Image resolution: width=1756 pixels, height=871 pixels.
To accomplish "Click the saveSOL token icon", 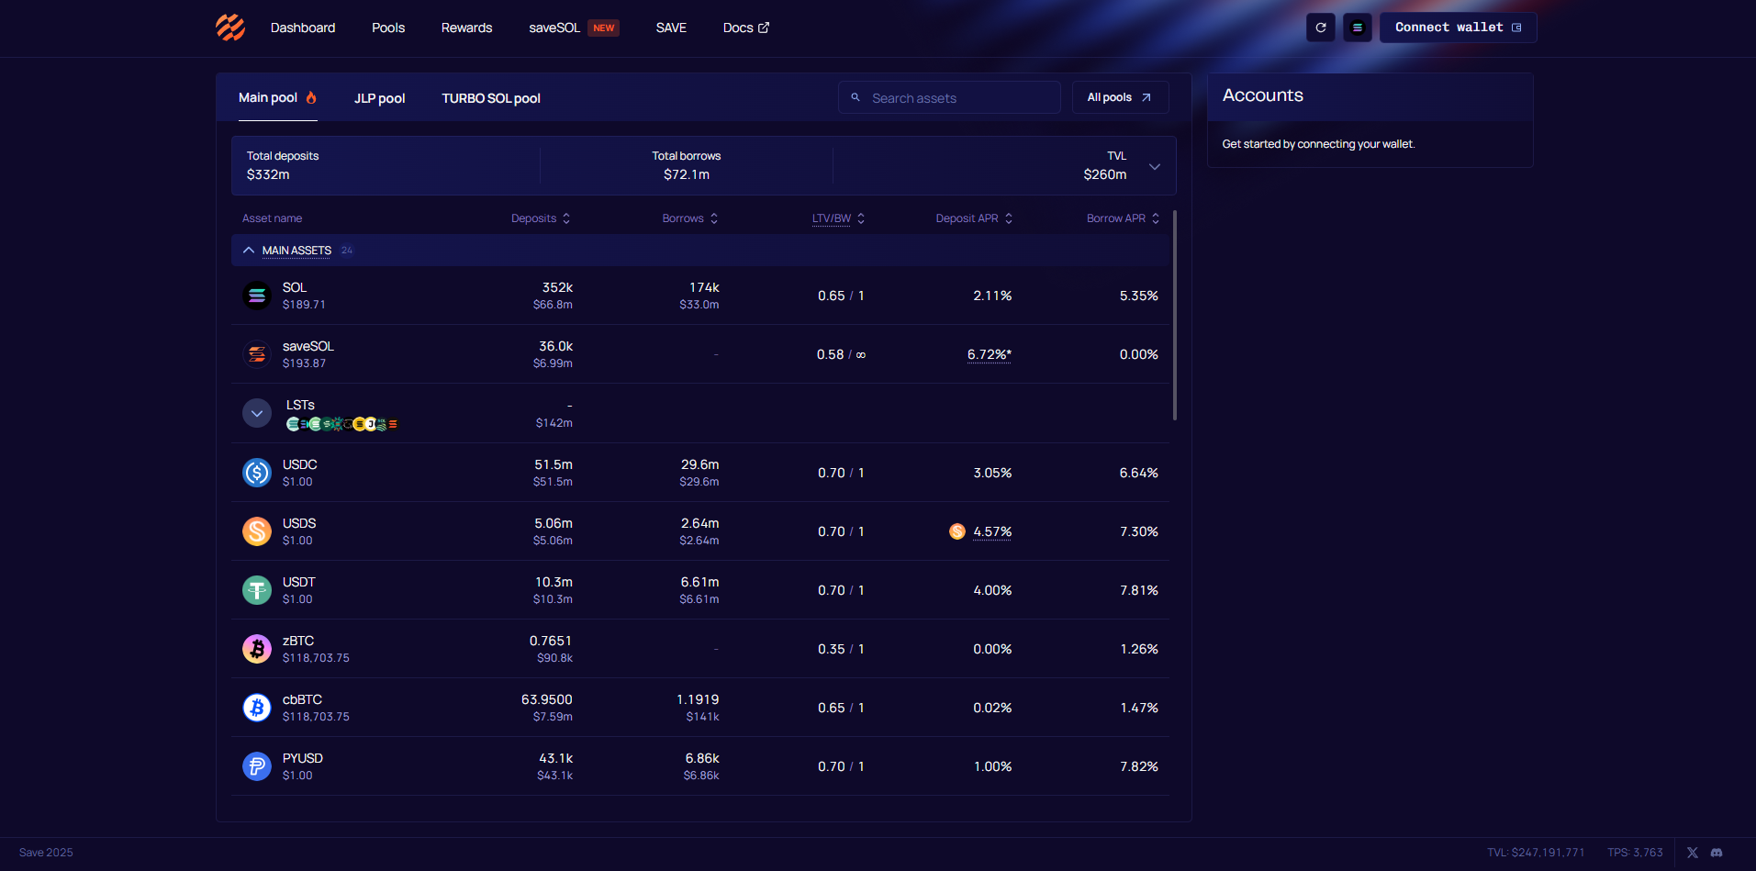I will pyautogui.click(x=257, y=354).
